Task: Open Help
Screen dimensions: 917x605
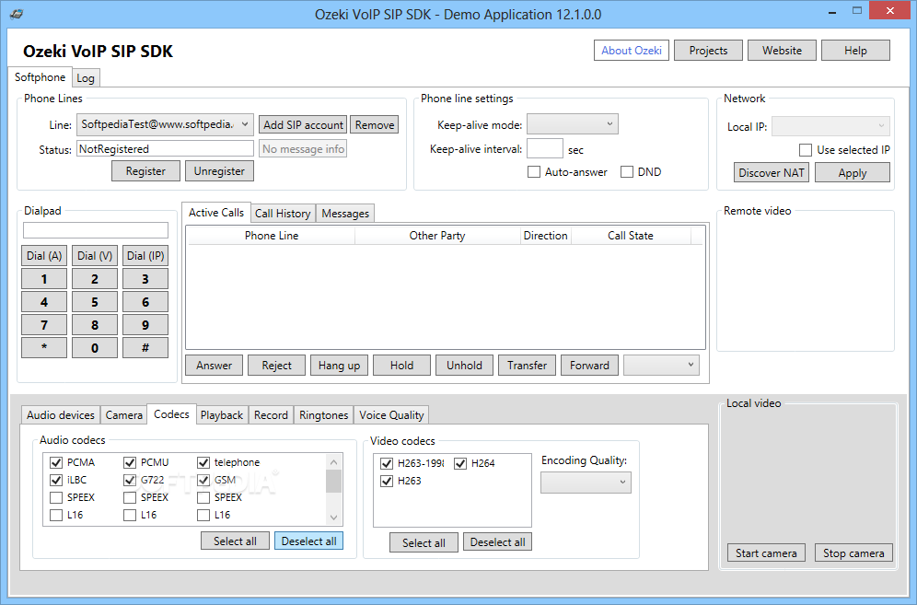Action: tap(855, 51)
